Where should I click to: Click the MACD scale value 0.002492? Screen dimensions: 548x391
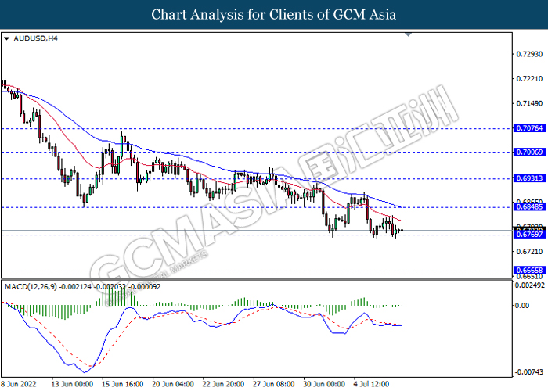[530, 285]
